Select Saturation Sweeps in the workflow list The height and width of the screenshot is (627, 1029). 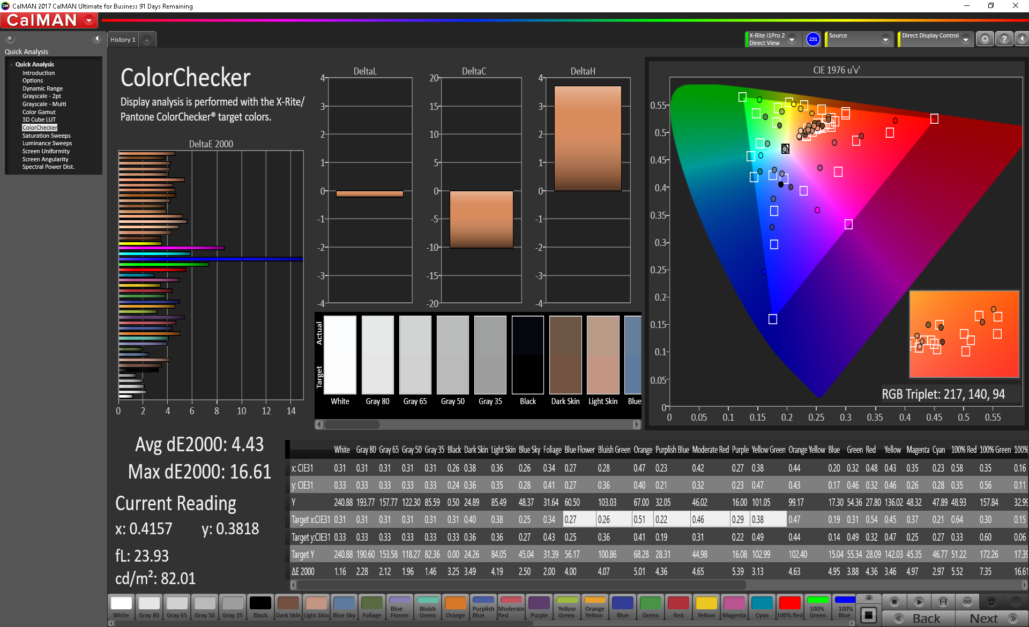(46, 136)
